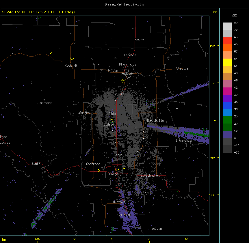Click the yellow diamond marker above Calgary label

(x=117, y=170)
